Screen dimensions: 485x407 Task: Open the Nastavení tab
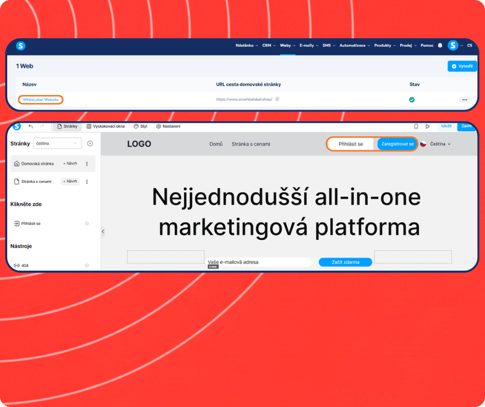pyautogui.click(x=168, y=127)
